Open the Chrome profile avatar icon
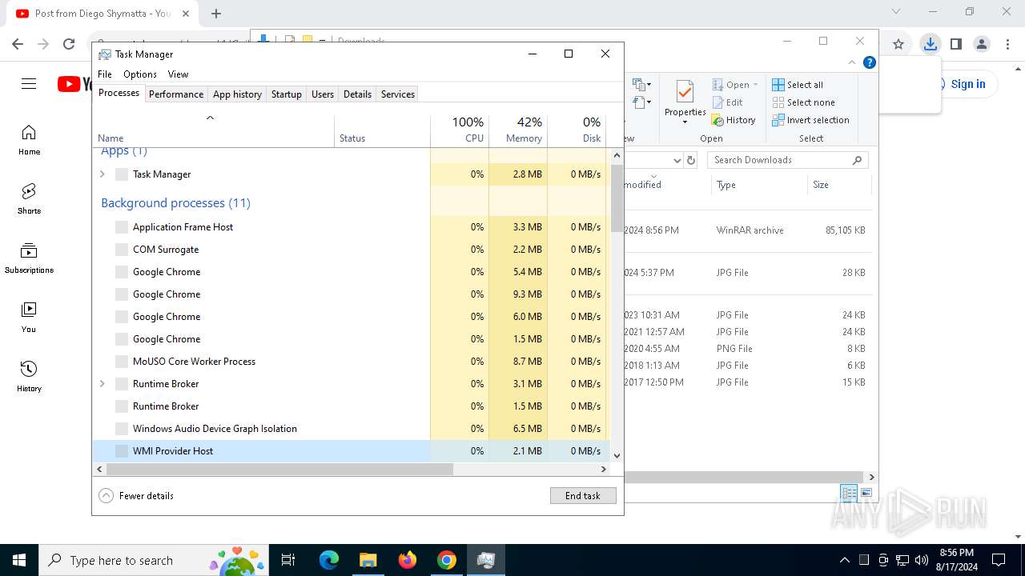The image size is (1025, 576). pyautogui.click(x=982, y=45)
